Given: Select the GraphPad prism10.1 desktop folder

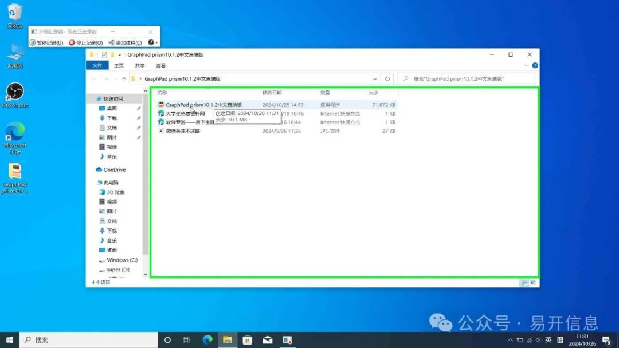Looking at the screenshot, I should 15,178.
